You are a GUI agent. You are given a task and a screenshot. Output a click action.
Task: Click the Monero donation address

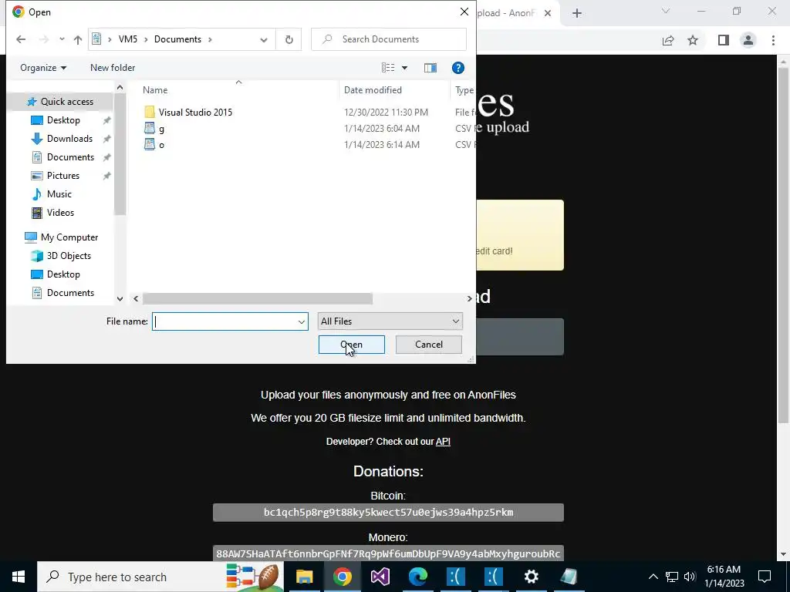[x=388, y=553]
